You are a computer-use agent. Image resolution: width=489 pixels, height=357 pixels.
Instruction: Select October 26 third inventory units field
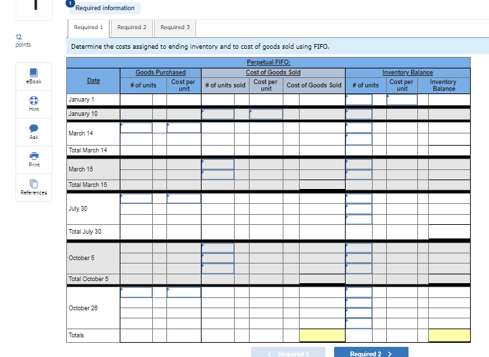click(358, 313)
